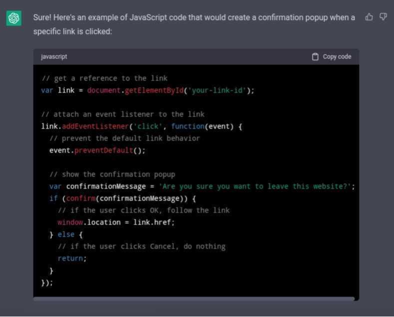394x317 pixels.
Task: Click the 'click' string literal
Action: (148, 126)
